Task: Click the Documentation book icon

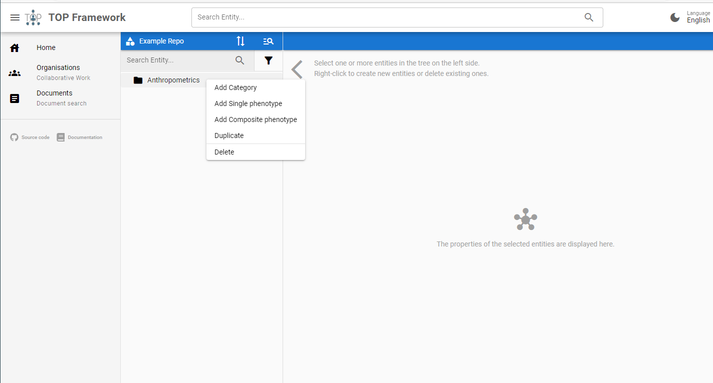Action: click(x=61, y=137)
